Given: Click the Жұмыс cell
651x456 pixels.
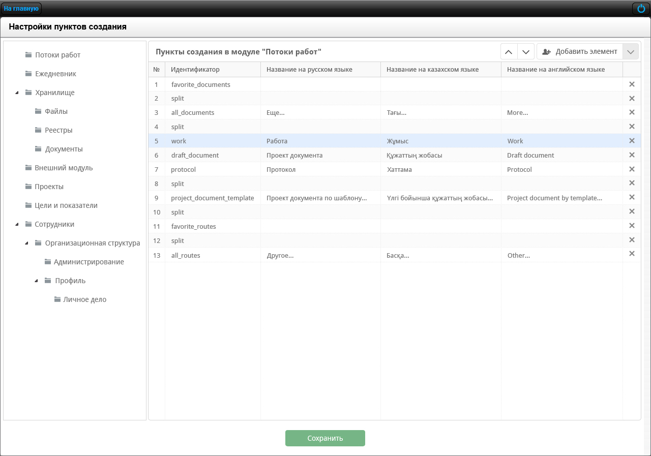Looking at the screenshot, I should [x=441, y=141].
